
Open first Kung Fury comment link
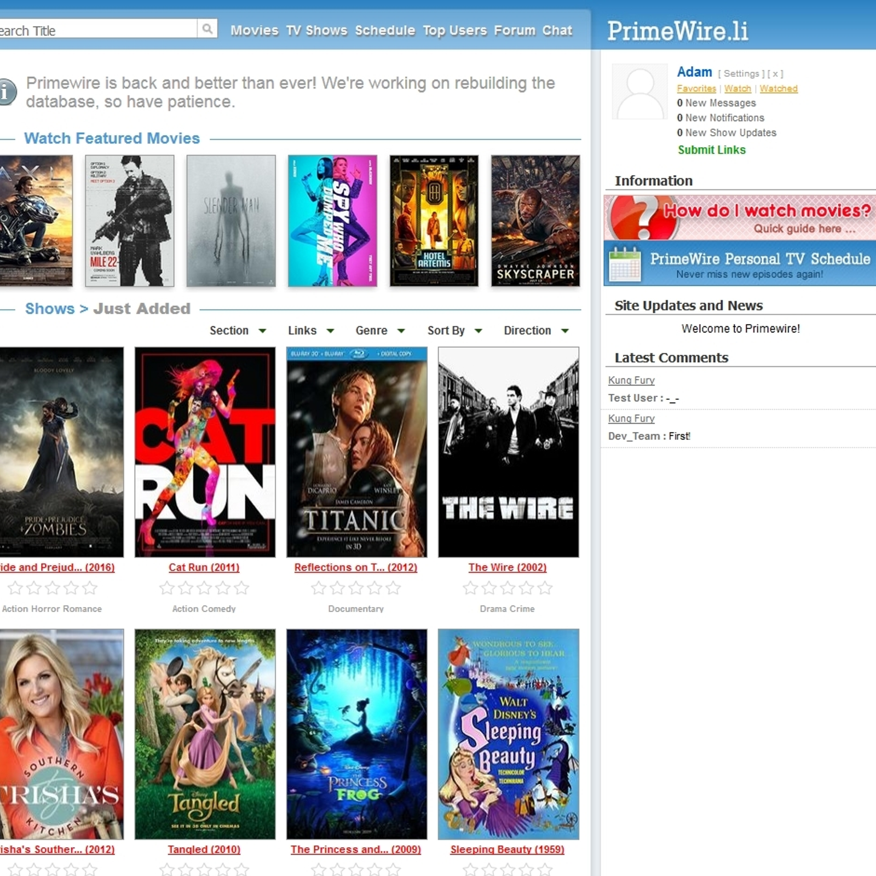[631, 380]
